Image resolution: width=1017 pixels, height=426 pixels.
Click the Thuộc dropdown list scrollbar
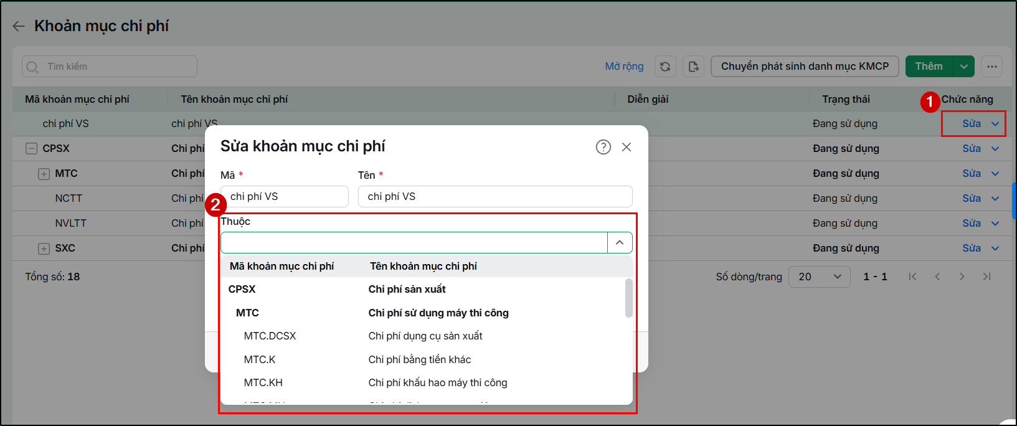[628, 298]
